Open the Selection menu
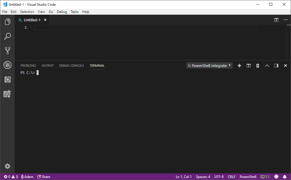Viewport: 291px width, 180px height. click(x=27, y=12)
